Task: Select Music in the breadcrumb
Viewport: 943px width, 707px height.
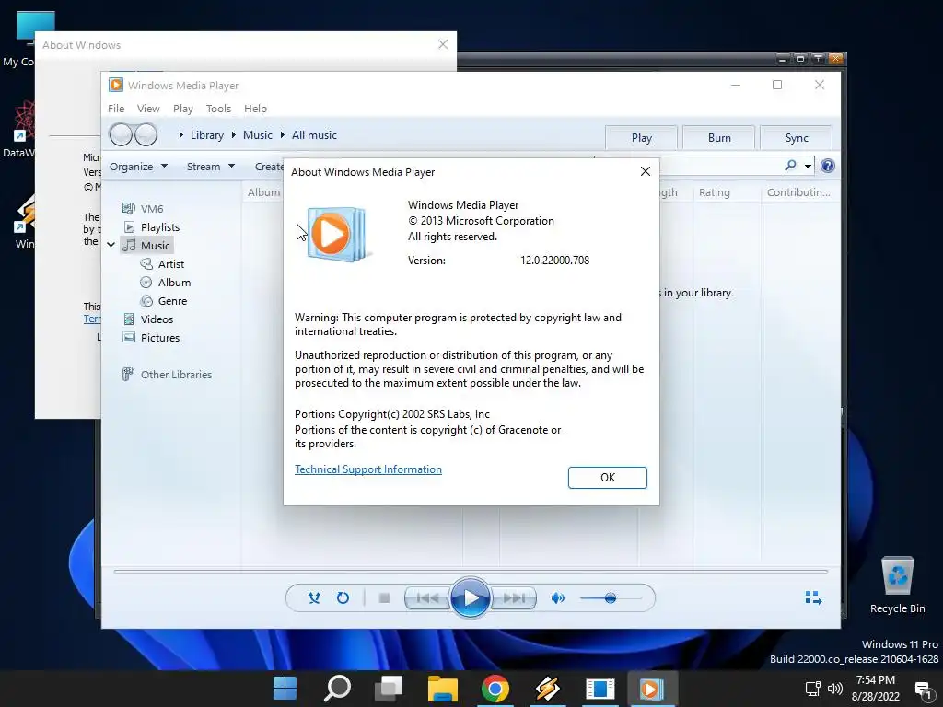Action: point(258,135)
